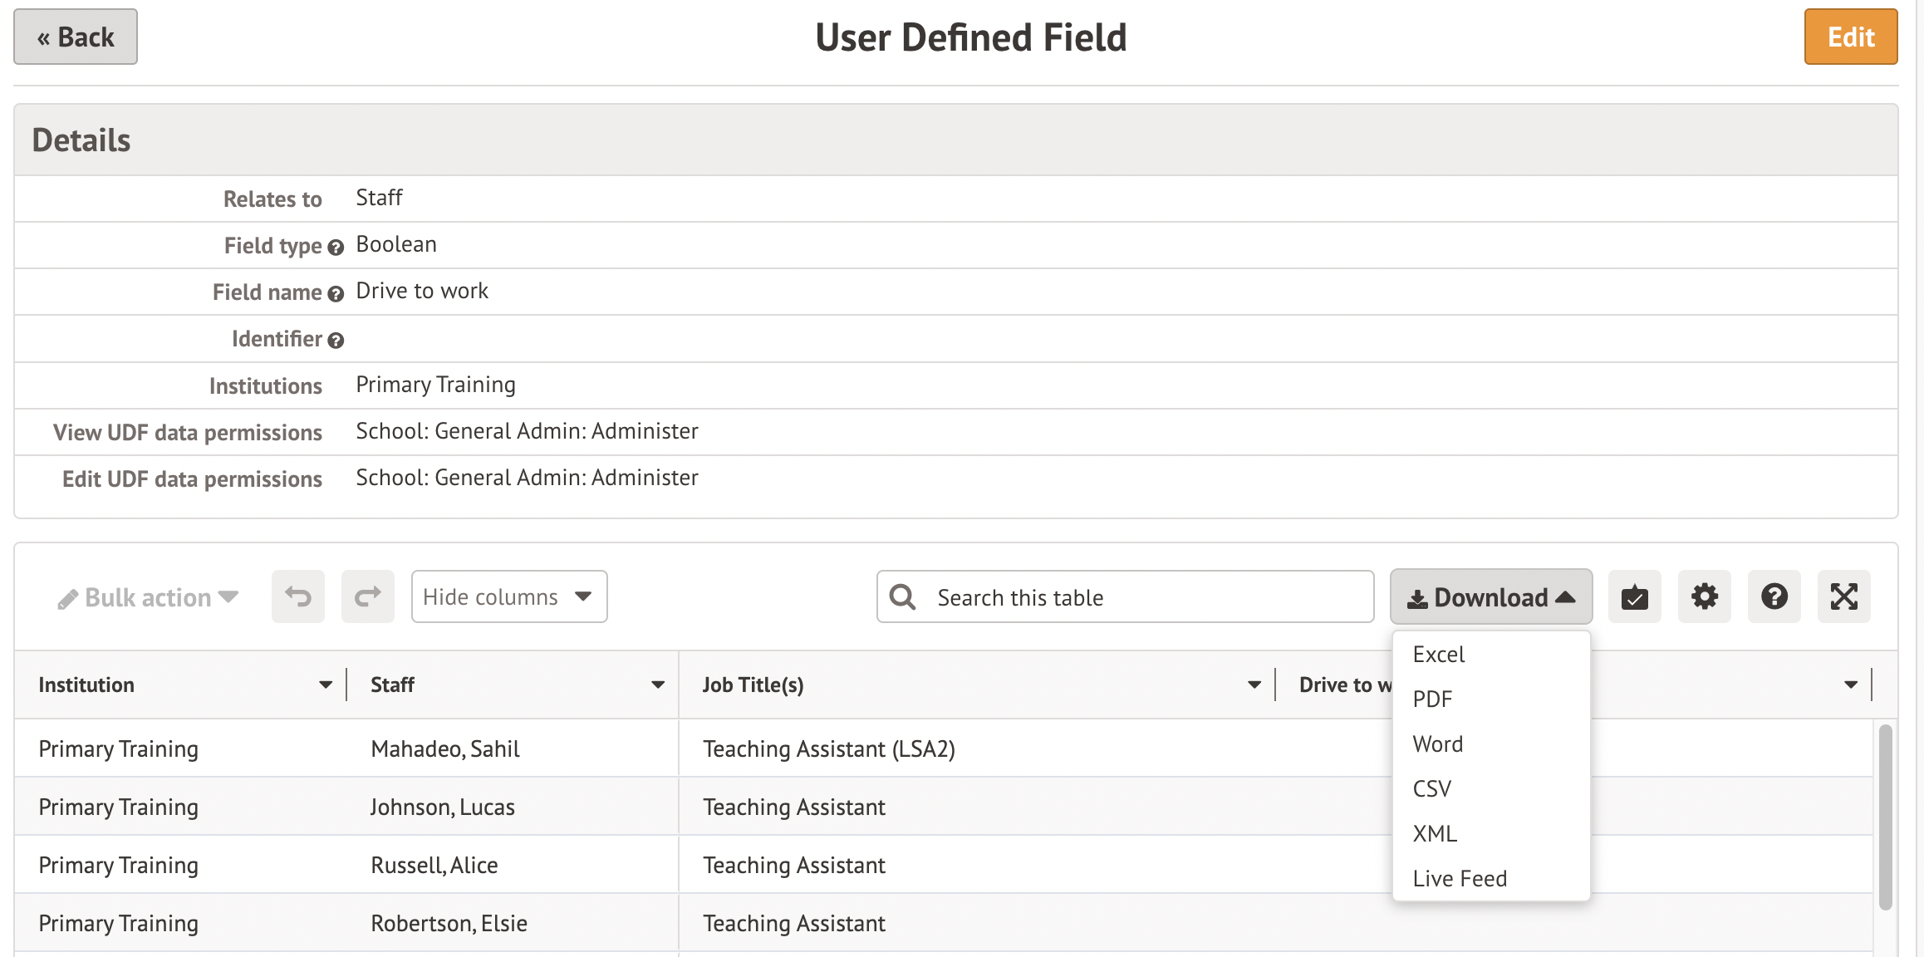Open the Hide columns dropdown
This screenshot has width=1924, height=957.
[x=508, y=596]
